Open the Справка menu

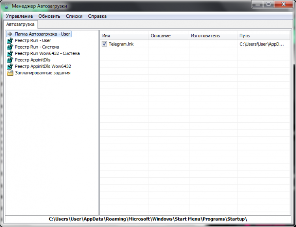click(x=97, y=16)
